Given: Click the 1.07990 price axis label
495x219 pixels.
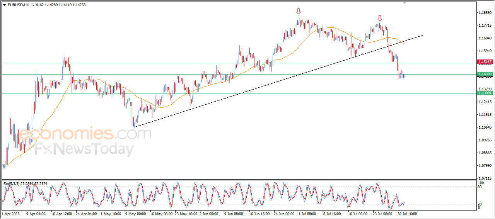Looking at the screenshot, I should (485, 166).
